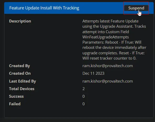Click the description text about Upgrade Assistant
The height and width of the screenshot is (122, 155).
[x=114, y=40]
